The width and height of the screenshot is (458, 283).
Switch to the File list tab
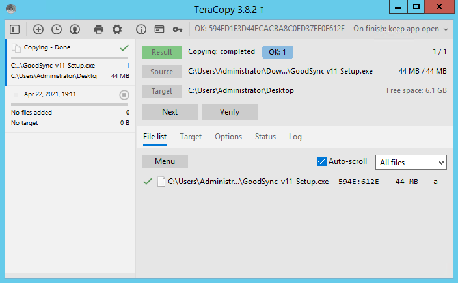155,137
